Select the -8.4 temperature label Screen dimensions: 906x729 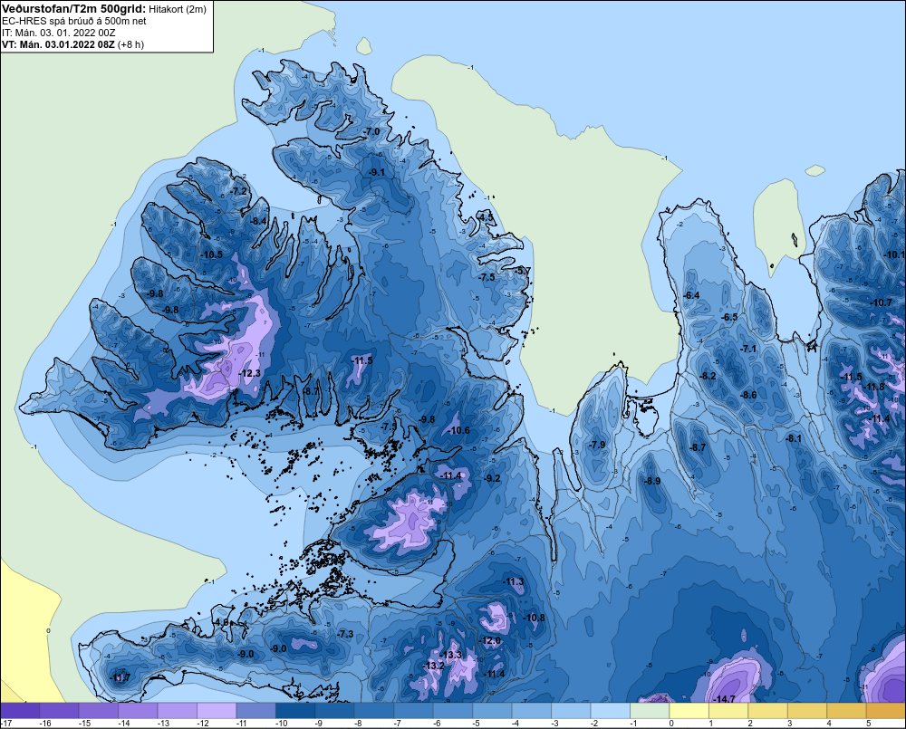coord(258,221)
